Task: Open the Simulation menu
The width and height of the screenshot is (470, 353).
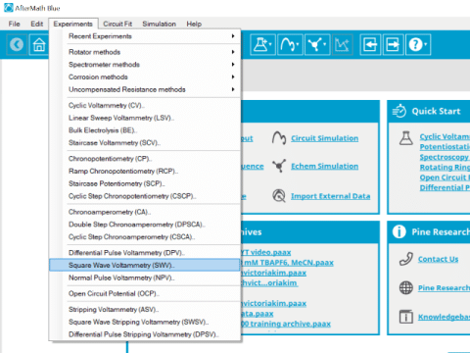Action: point(159,24)
